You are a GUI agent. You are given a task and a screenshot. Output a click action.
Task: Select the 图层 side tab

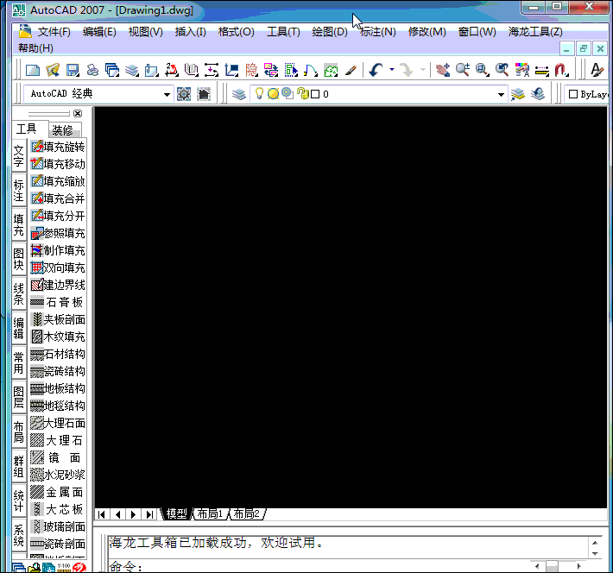(x=19, y=397)
